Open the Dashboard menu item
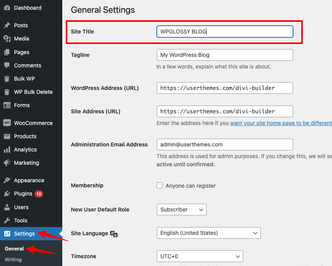Image resolution: width=332 pixels, height=266 pixels. pos(28,8)
